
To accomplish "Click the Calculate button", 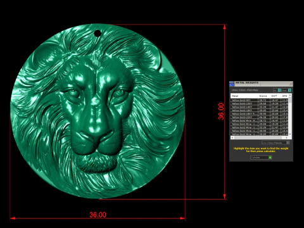I will 261,158.
